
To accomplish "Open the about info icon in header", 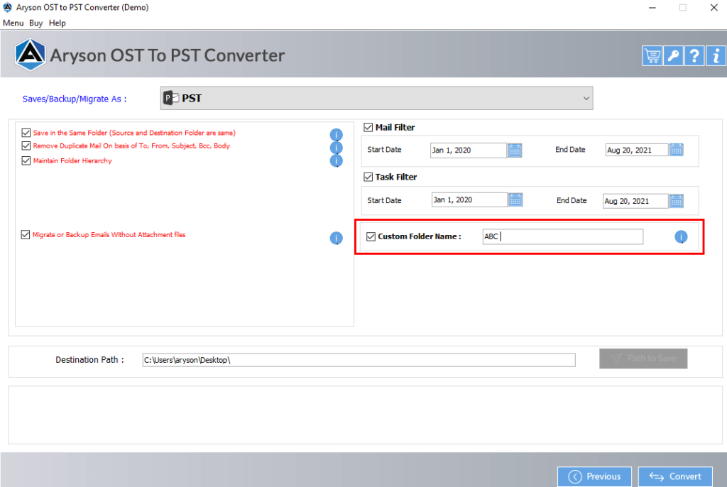I will pyautogui.click(x=716, y=56).
